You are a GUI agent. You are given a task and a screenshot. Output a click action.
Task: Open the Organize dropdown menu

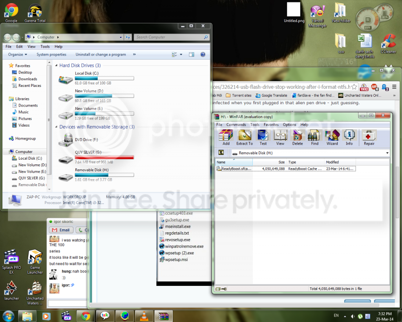(17, 54)
